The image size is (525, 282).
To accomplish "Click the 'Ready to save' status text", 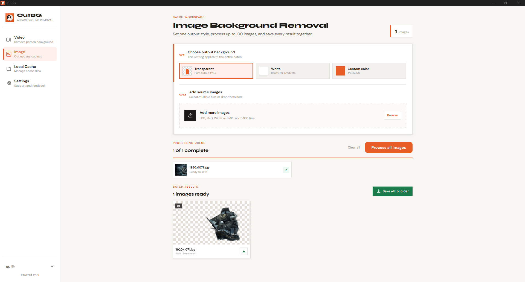I will [x=198, y=172].
